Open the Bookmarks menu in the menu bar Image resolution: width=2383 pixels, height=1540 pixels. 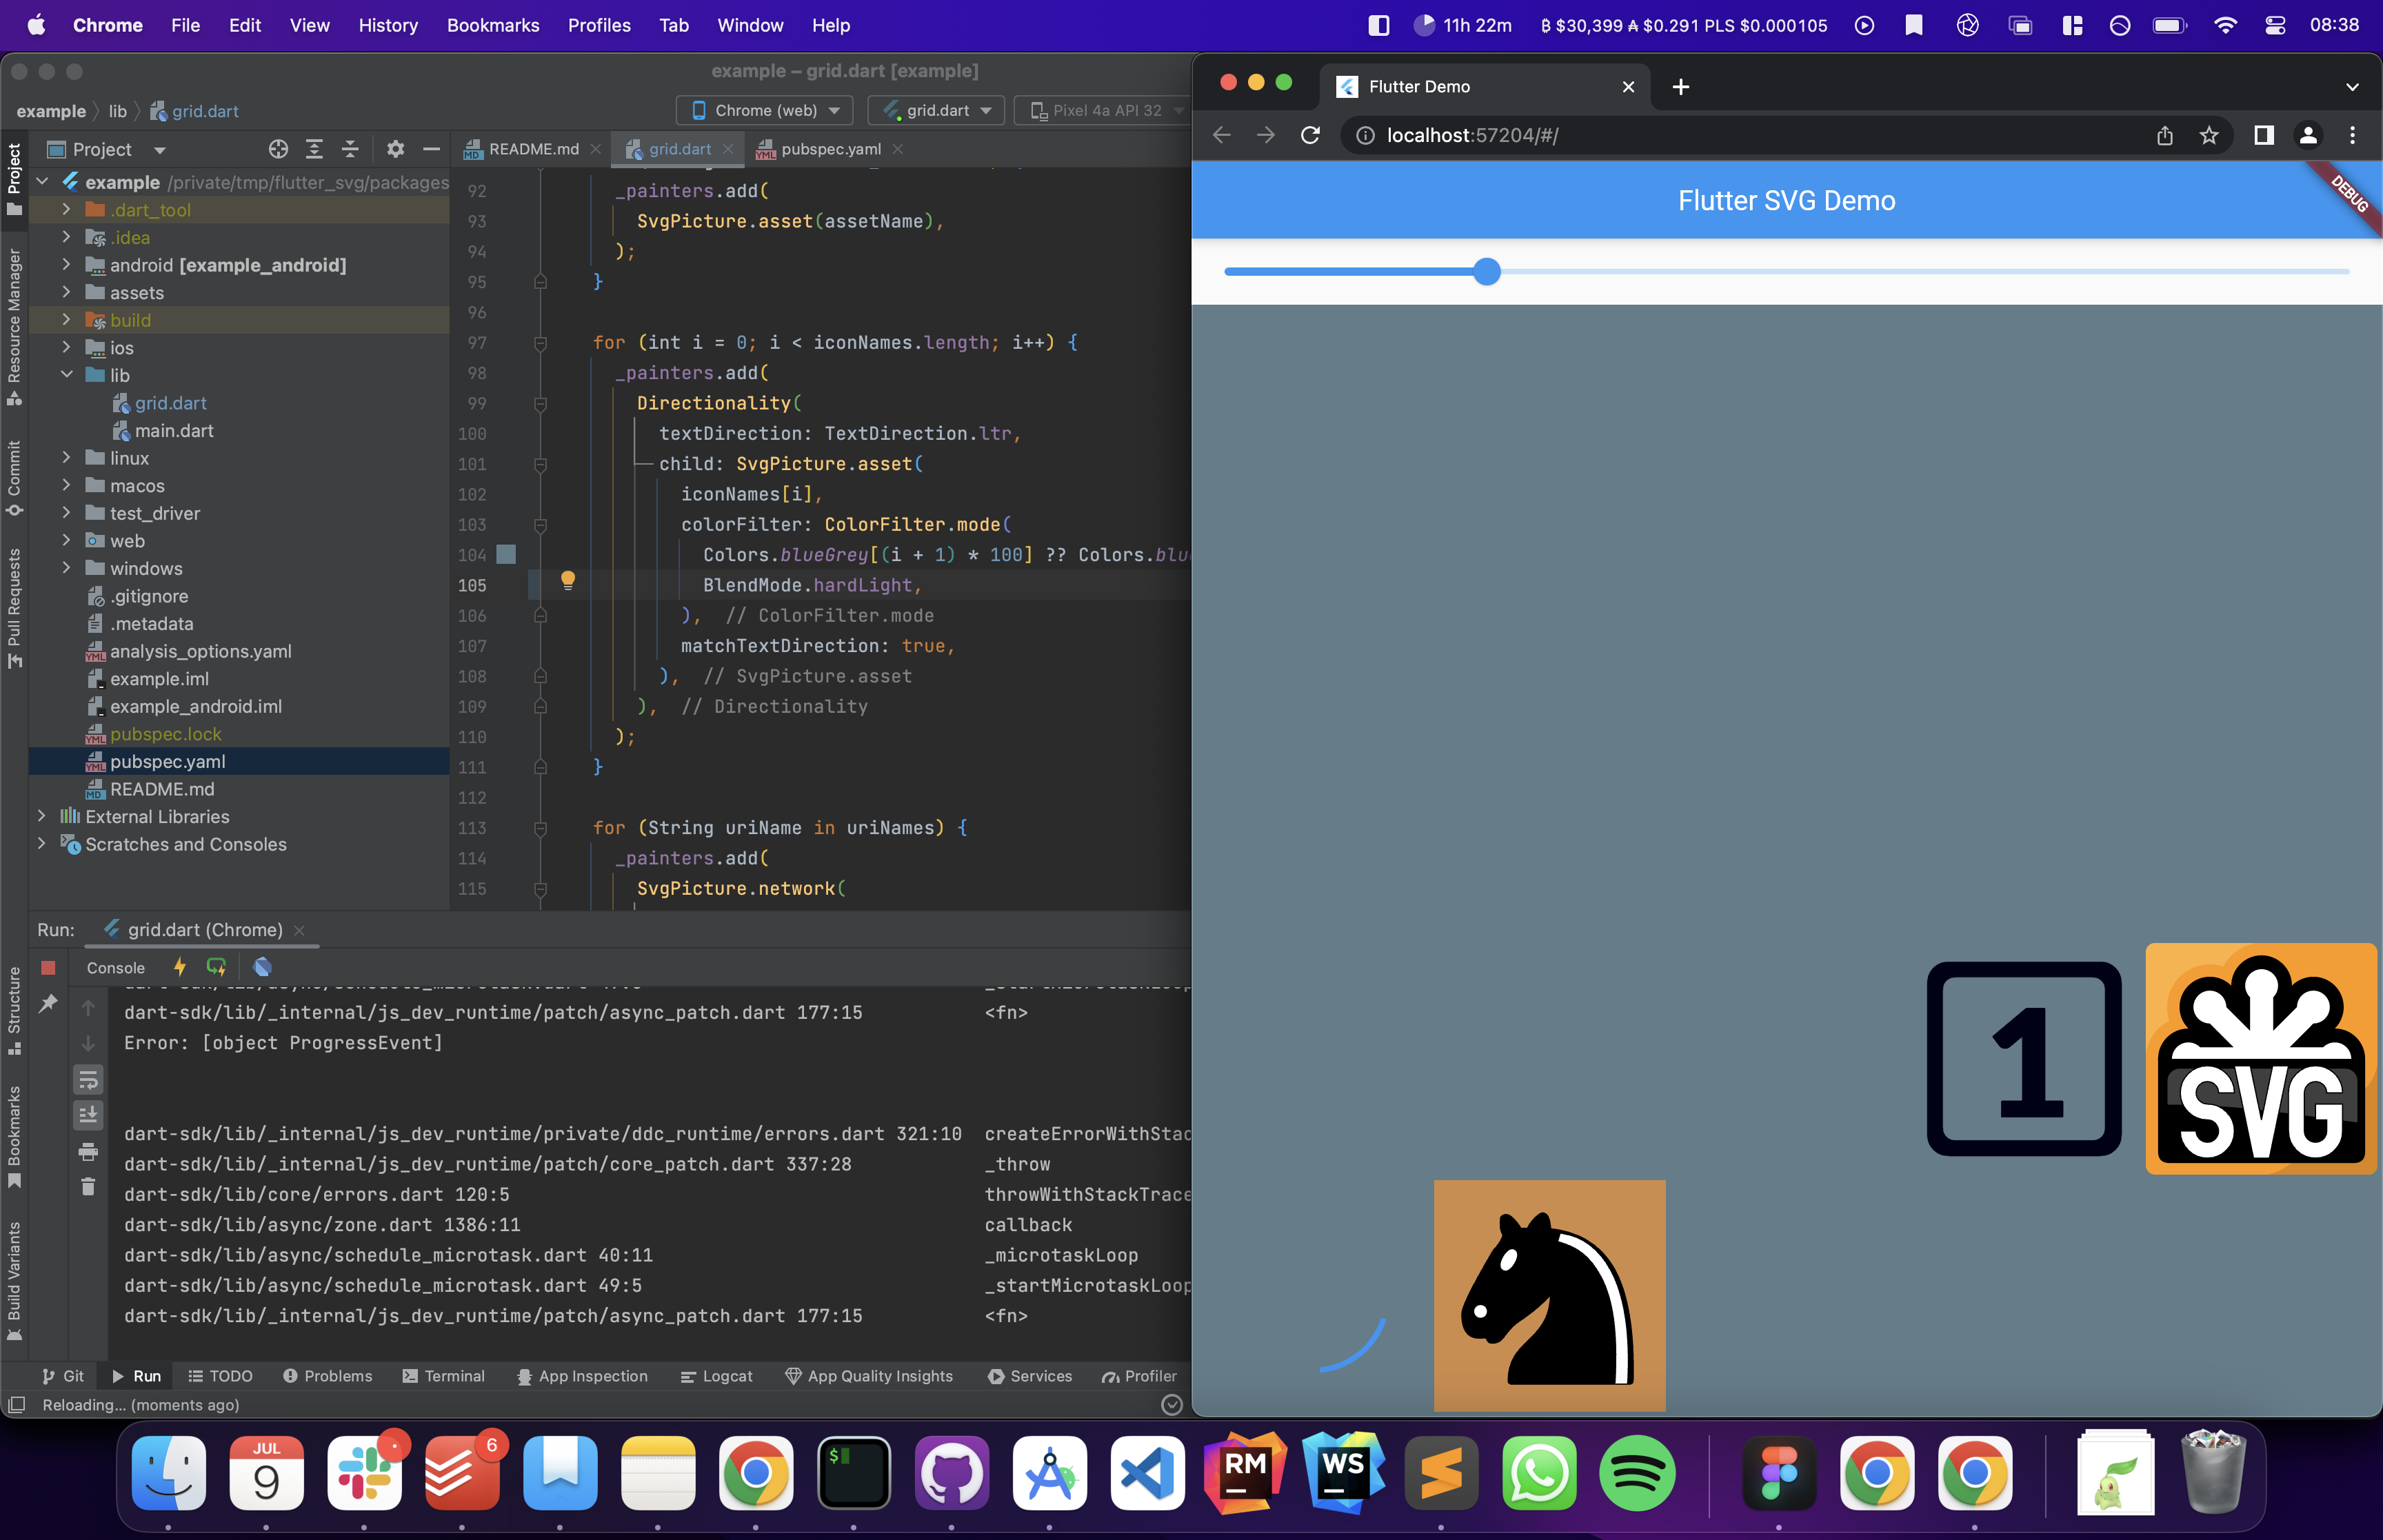[493, 25]
